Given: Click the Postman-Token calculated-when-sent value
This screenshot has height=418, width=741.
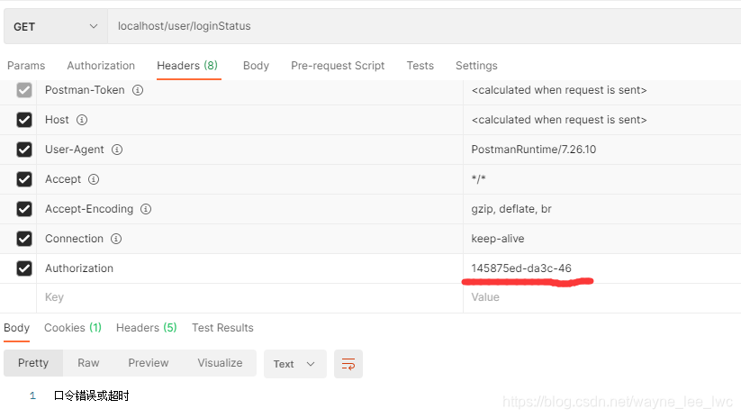Looking at the screenshot, I should pyautogui.click(x=559, y=90).
